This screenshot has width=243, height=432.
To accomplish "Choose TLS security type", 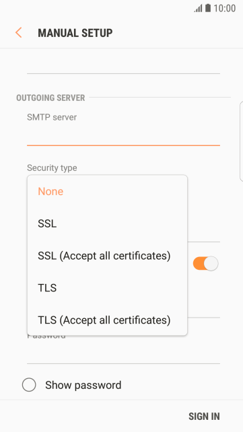I will (107, 287).
